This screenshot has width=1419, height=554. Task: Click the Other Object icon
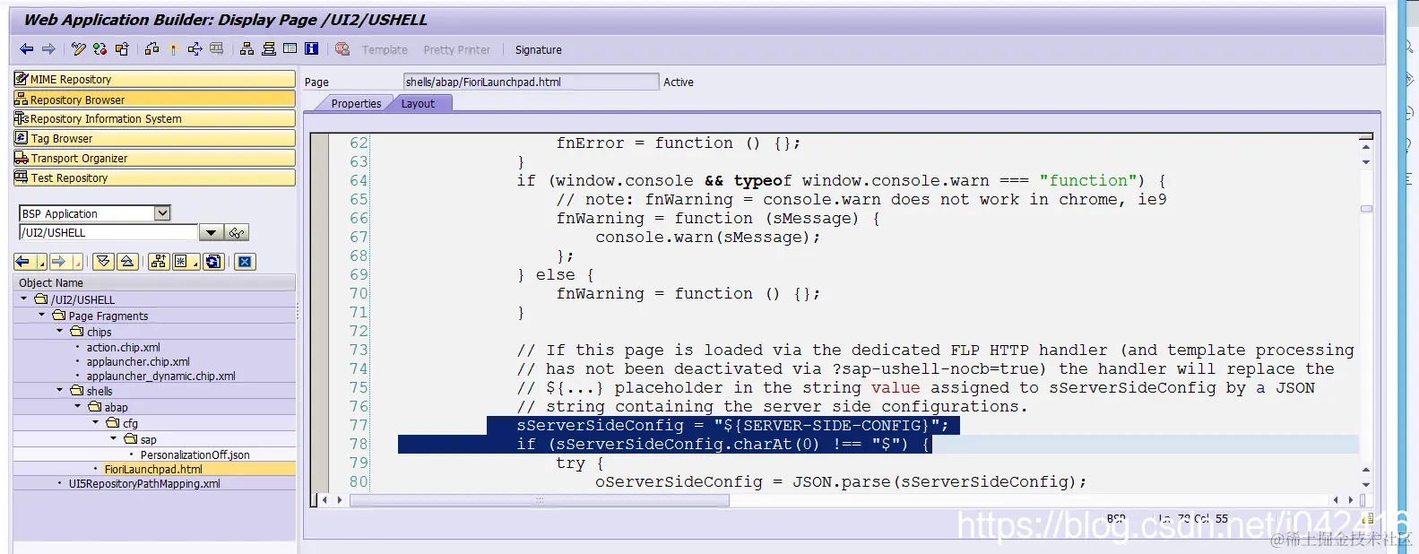pos(122,49)
